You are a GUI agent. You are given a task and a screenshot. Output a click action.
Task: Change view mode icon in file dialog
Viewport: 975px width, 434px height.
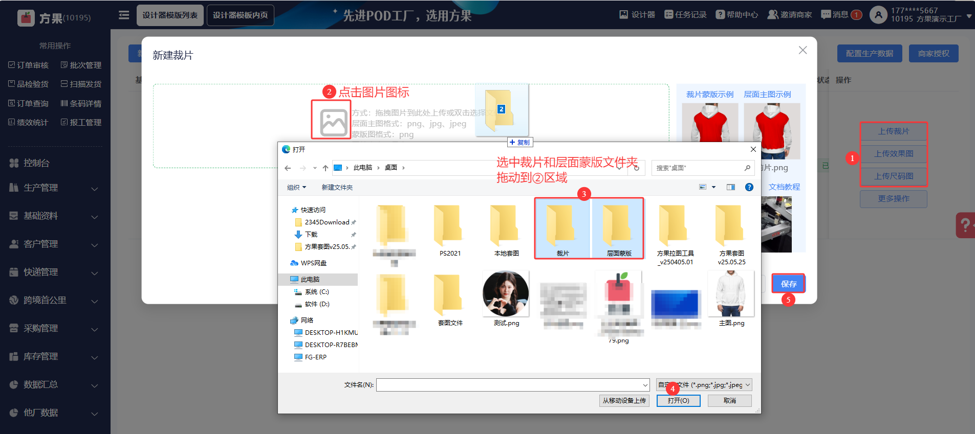pos(703,187)
